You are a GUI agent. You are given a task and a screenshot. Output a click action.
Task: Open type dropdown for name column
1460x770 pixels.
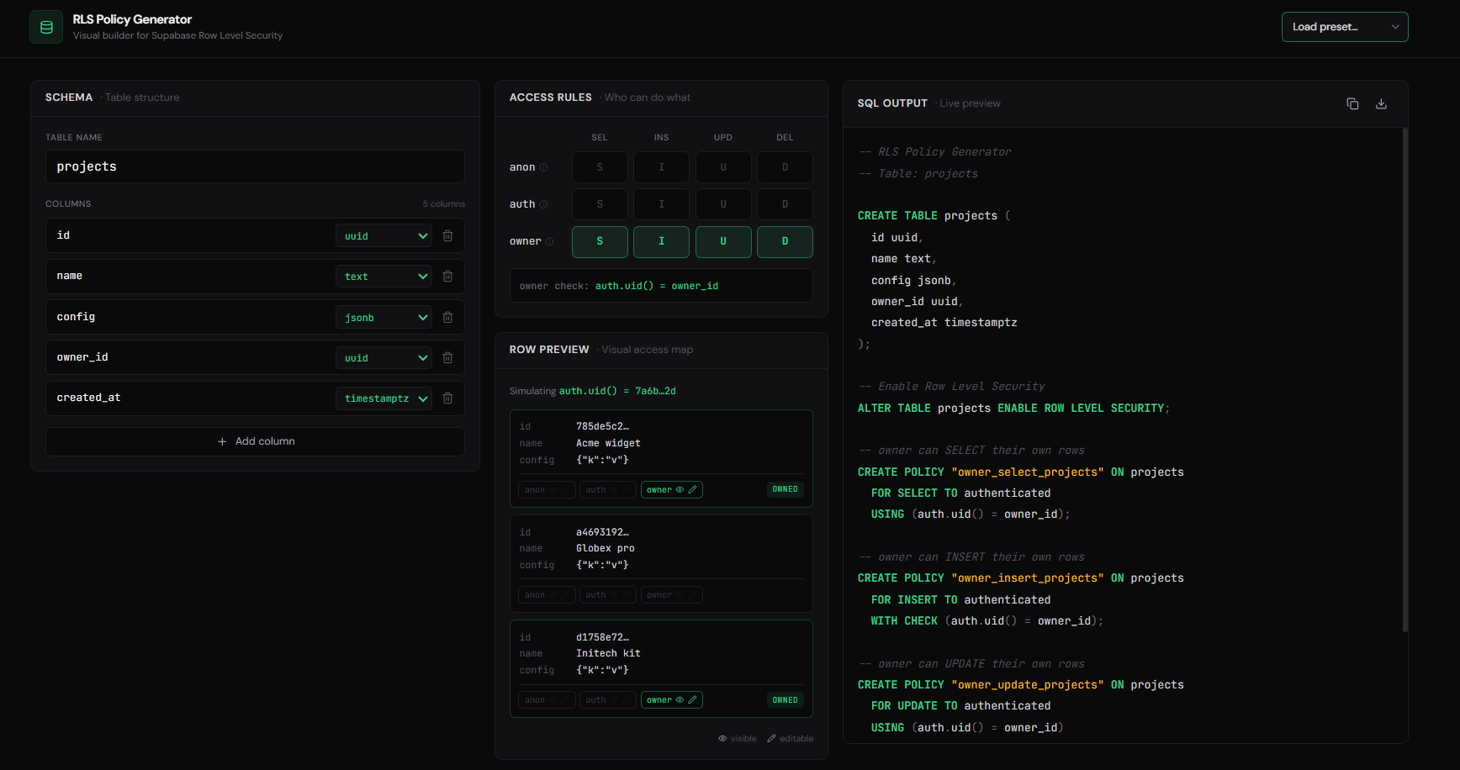384,277
